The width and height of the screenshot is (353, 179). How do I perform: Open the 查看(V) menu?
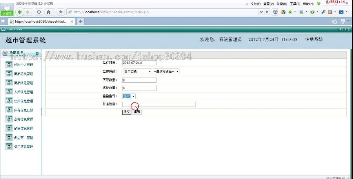269,4
